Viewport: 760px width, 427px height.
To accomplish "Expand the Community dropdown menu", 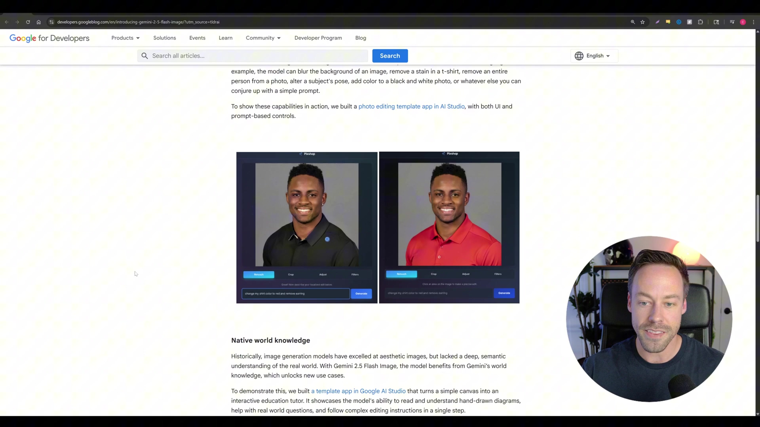I will [263, 38].
